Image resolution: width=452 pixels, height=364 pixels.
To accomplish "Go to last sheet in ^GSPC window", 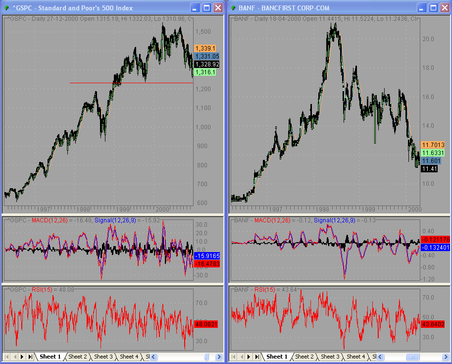I will point(30,357).
